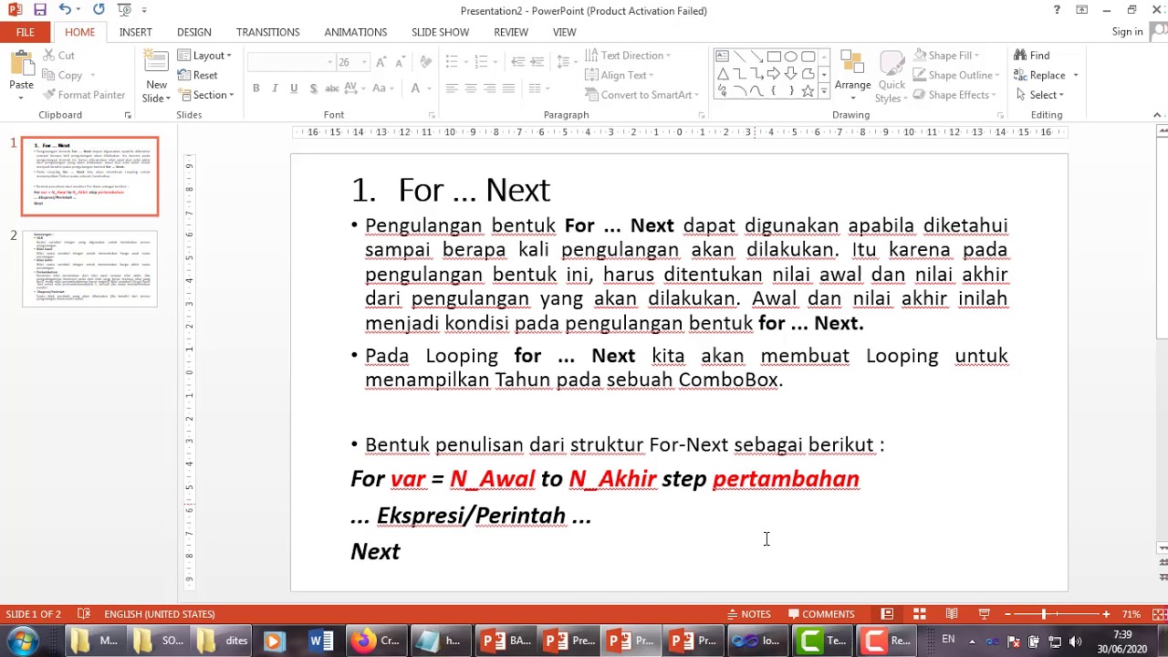The height and width of the screenshot is (657, 1168).
Task: Click Sign in link
Action: [1127, 32]
